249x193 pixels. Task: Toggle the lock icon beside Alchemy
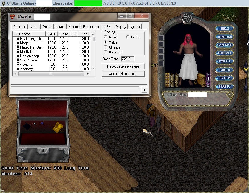point(18,64)
